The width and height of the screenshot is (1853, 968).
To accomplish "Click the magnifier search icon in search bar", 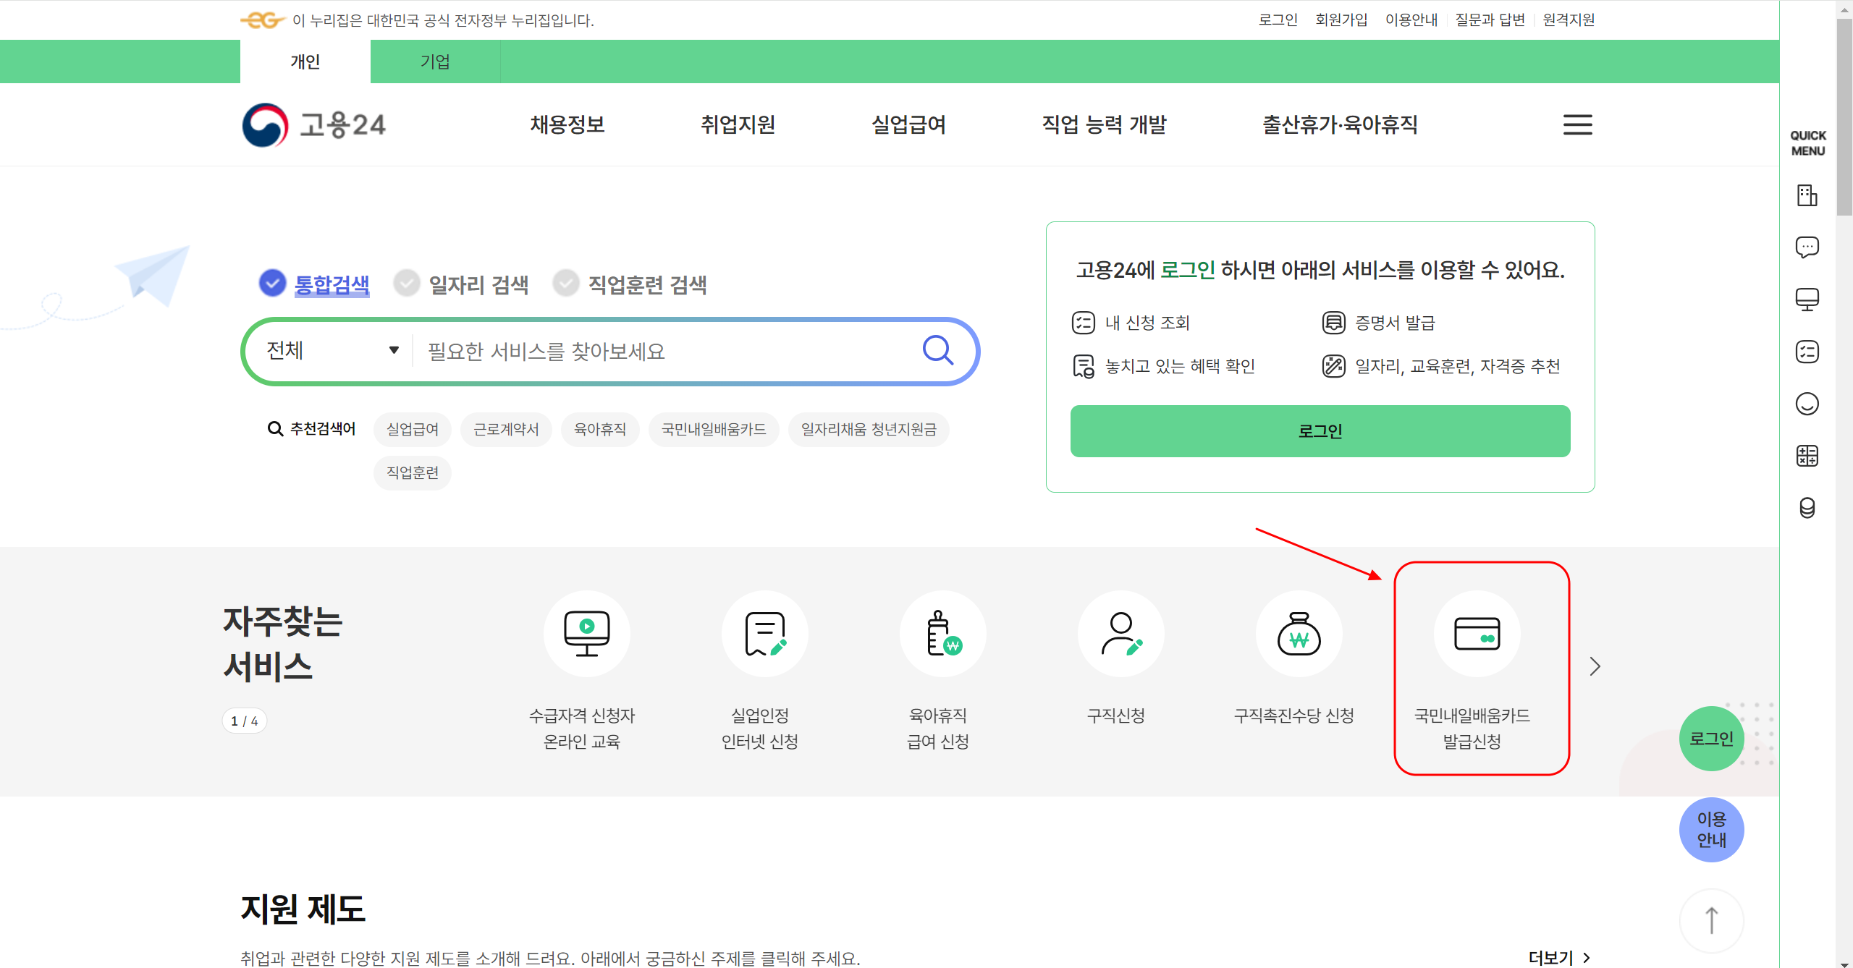I will (937, 351).
